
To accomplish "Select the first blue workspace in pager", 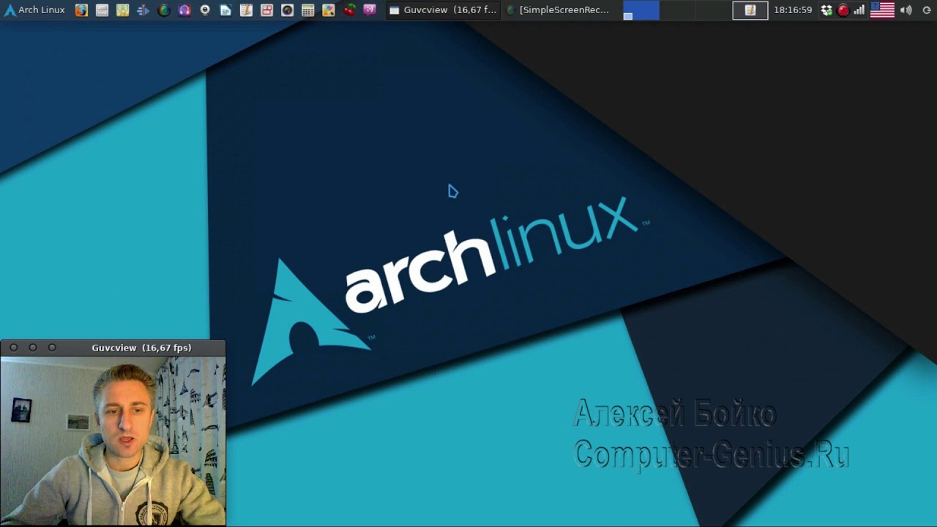I will 641,10.
